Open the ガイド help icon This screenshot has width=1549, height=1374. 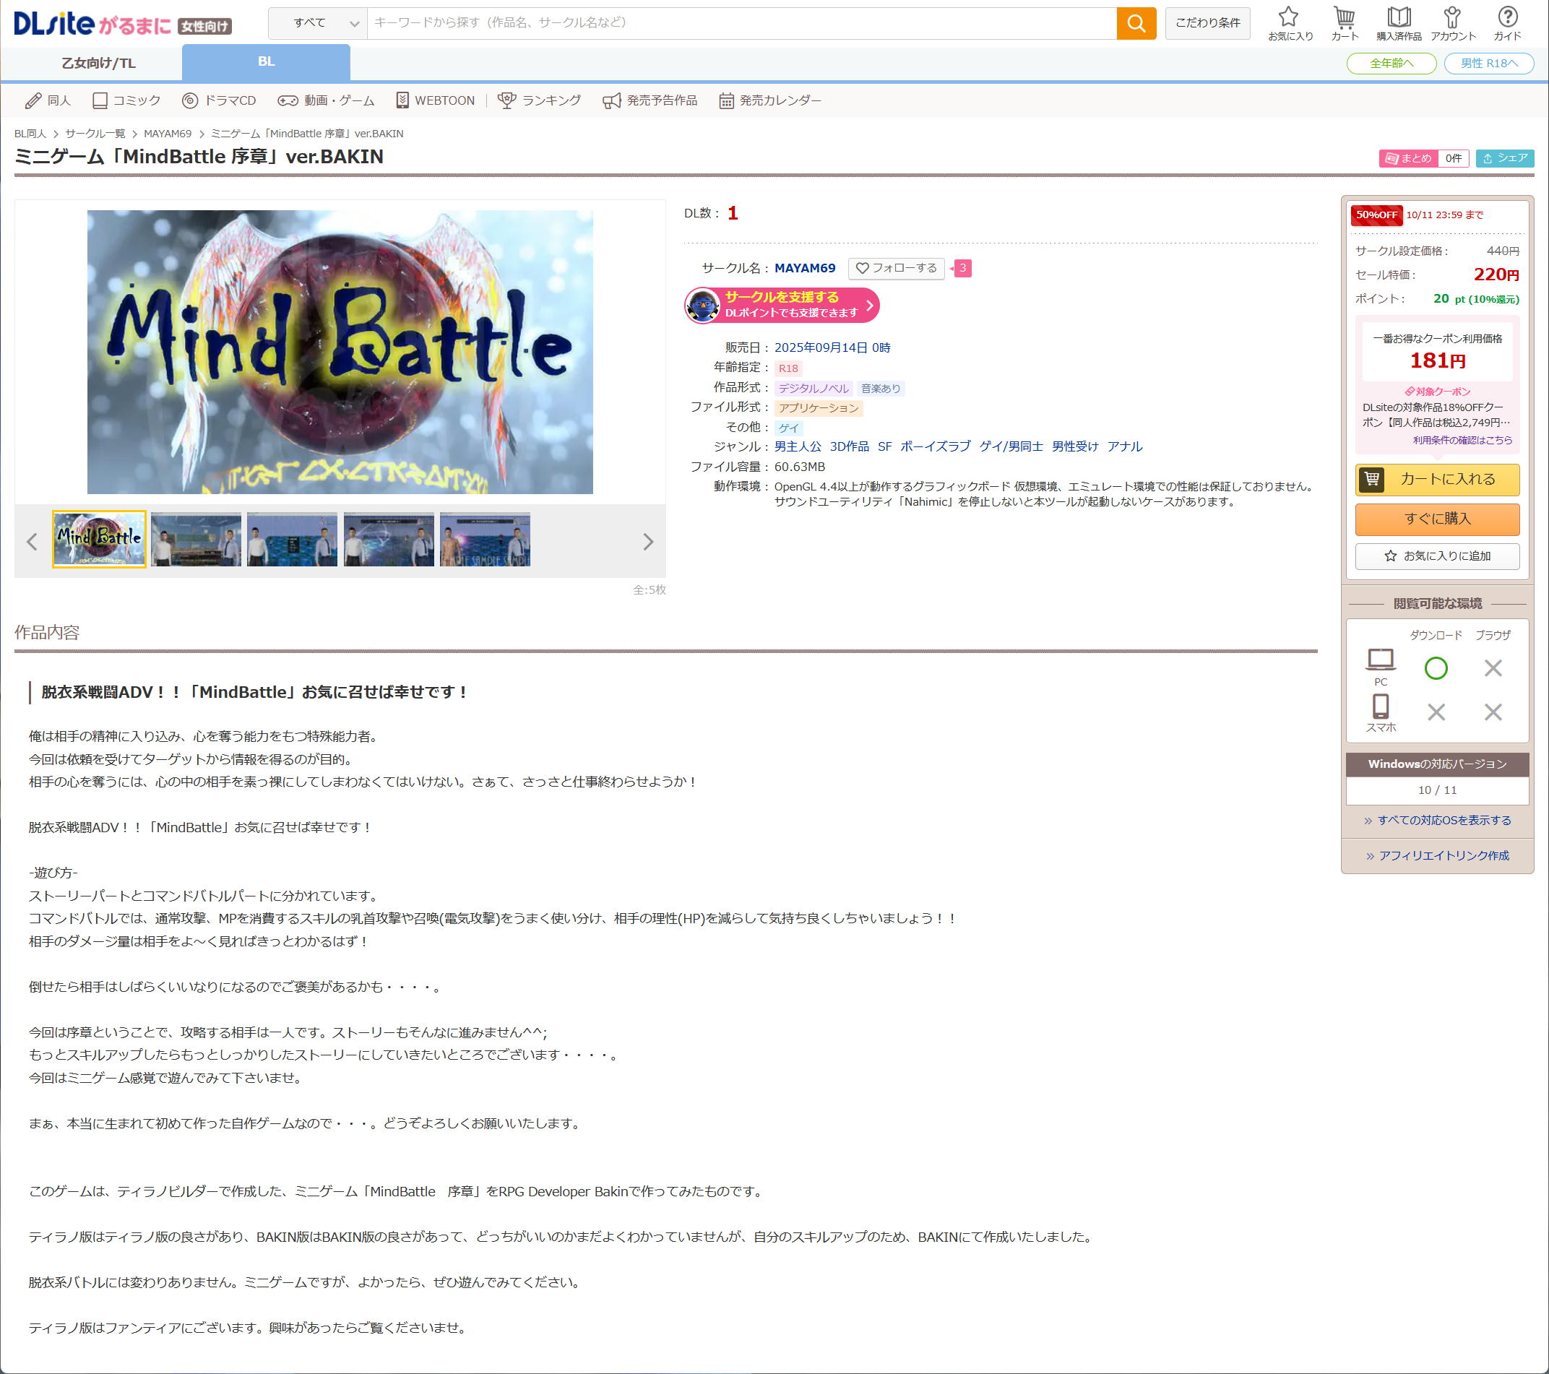coord(1506,24)
